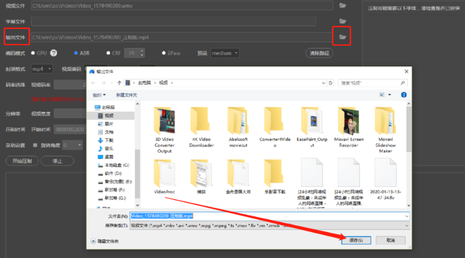Open the medium preset dropdown
The image size is (465, 258).
[225, 53]
